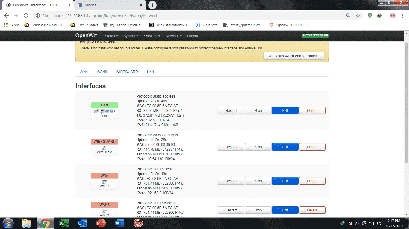The height and width of the screenshot is (229, 409).
Task: Open a new browser tab
Action: [x=152, y=5]
